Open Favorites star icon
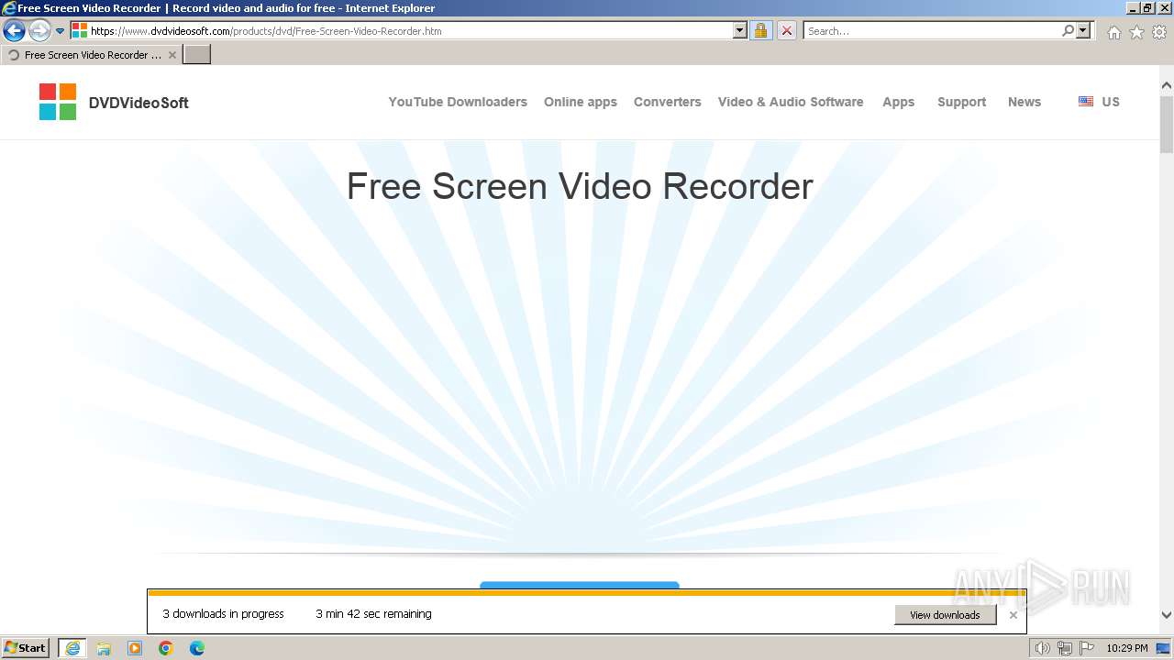The image size is (1174, 660). tap(1136, 32)
